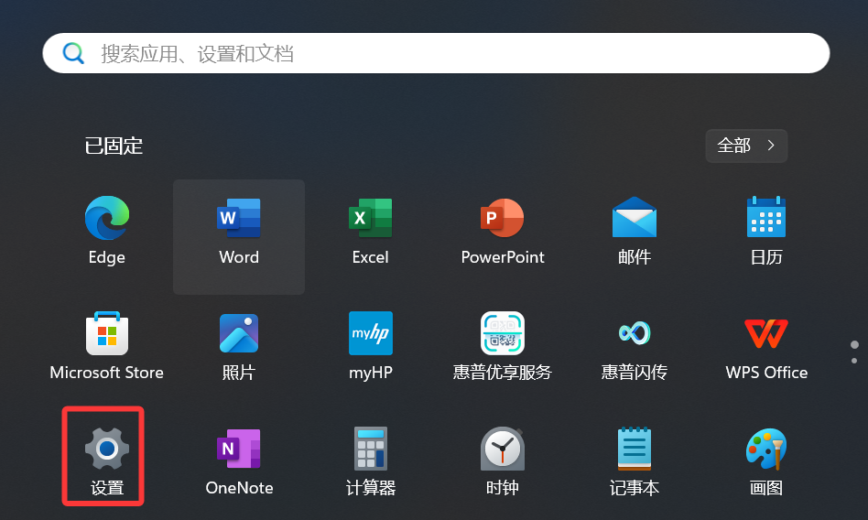Click the magnifier icon in search bar
The image size is (868, 520).
(x=73, y=53)
